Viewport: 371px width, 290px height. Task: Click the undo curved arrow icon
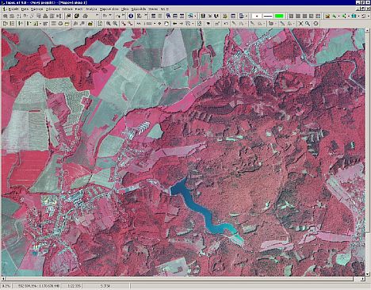226,24
